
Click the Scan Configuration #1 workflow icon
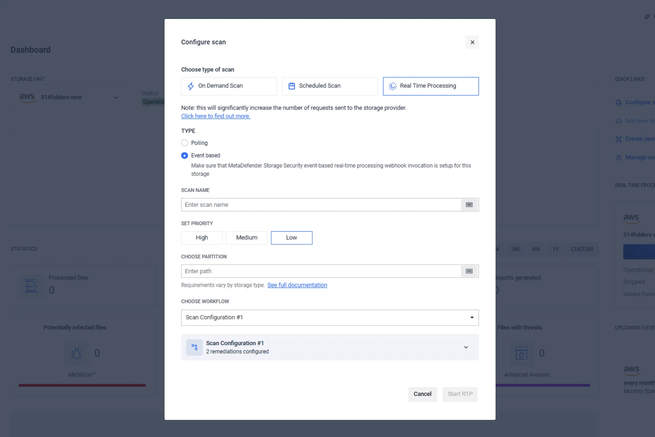[x=194, y=347]
